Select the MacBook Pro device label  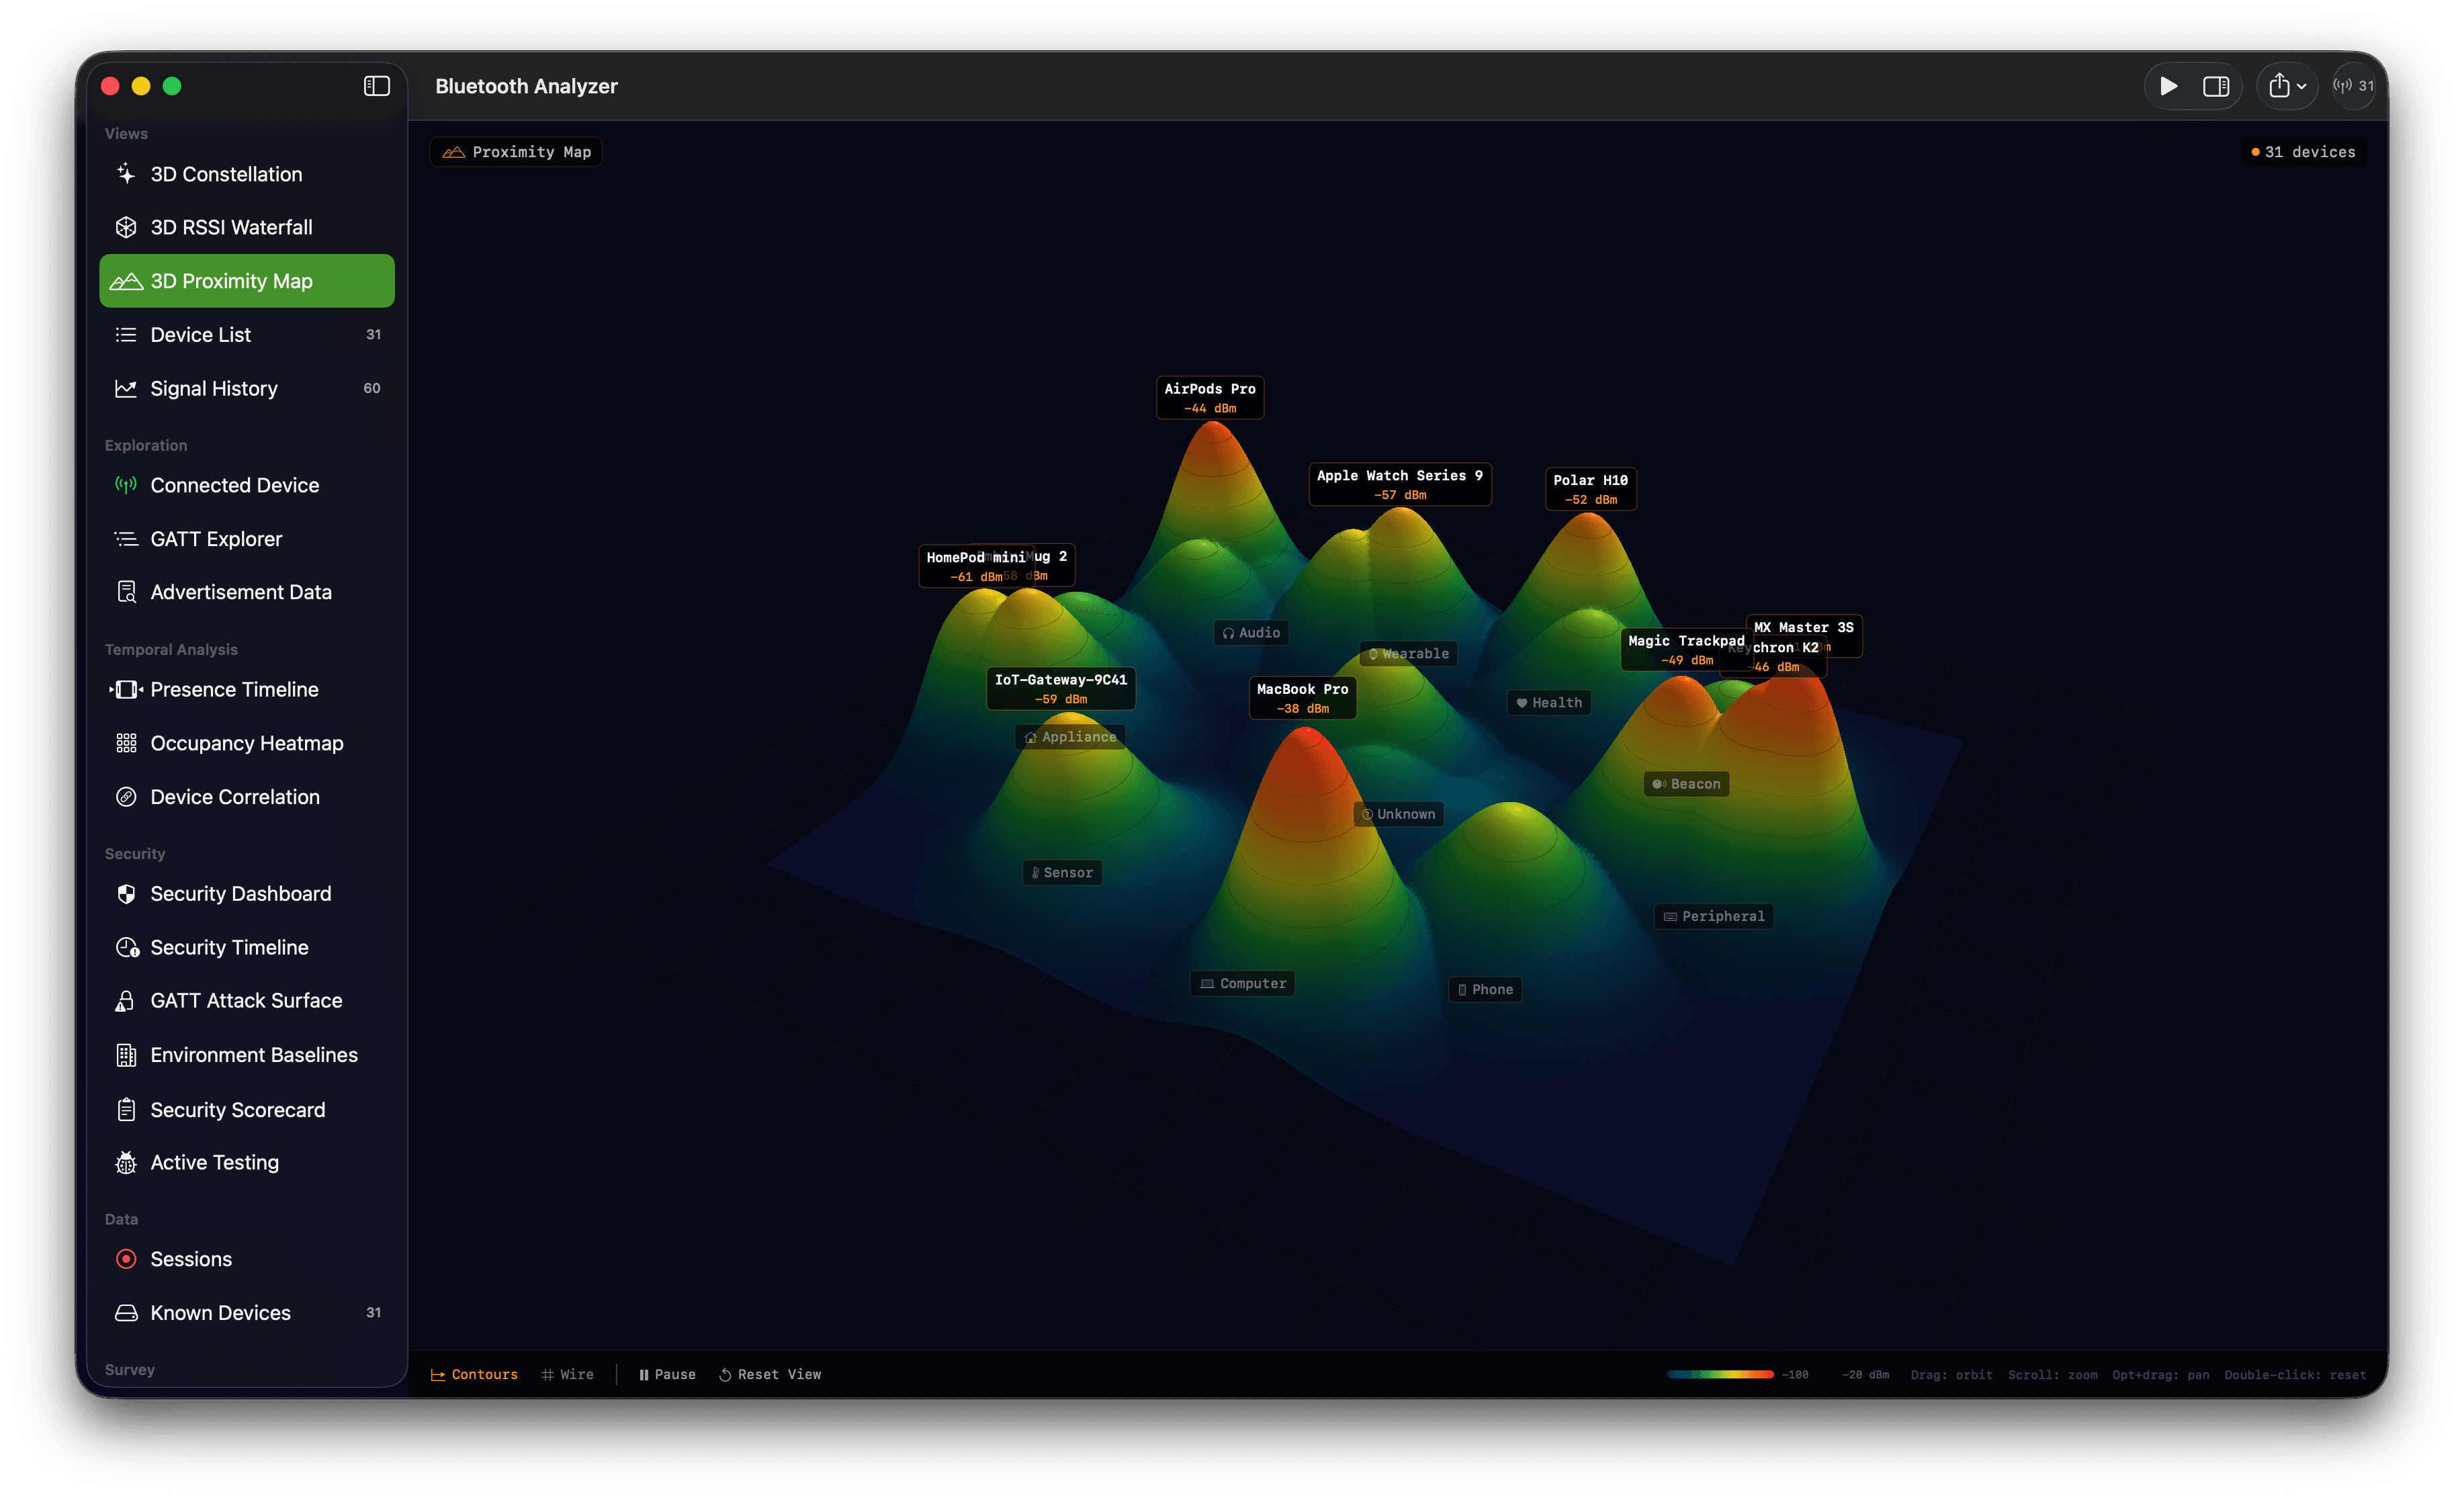(x=1302, y=698)
